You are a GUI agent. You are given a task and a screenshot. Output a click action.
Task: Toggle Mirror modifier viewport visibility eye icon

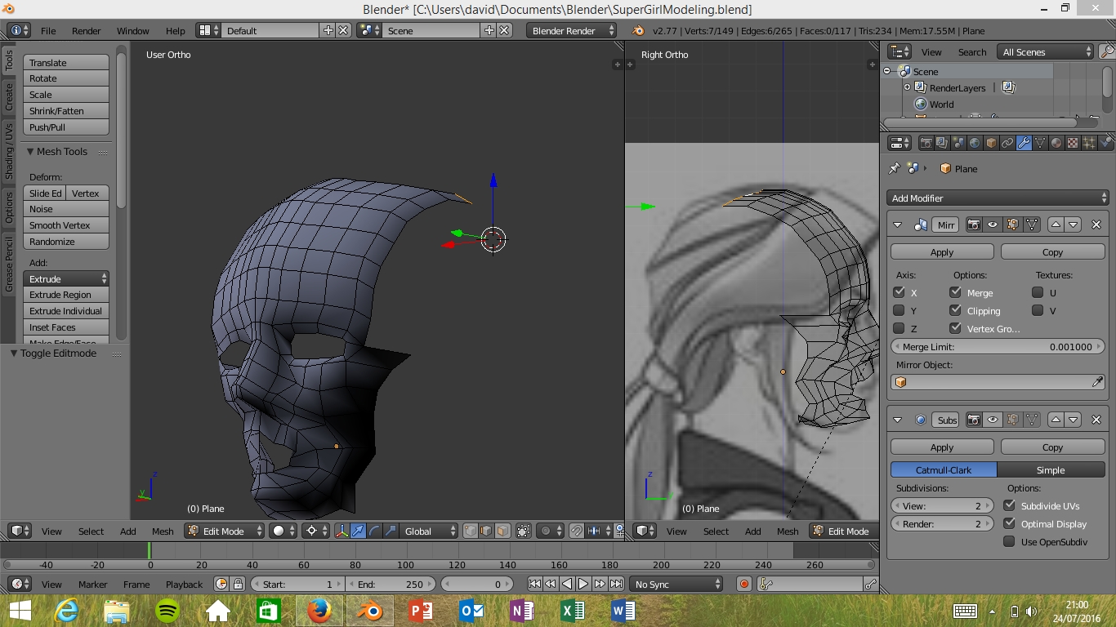click(993, 225)
